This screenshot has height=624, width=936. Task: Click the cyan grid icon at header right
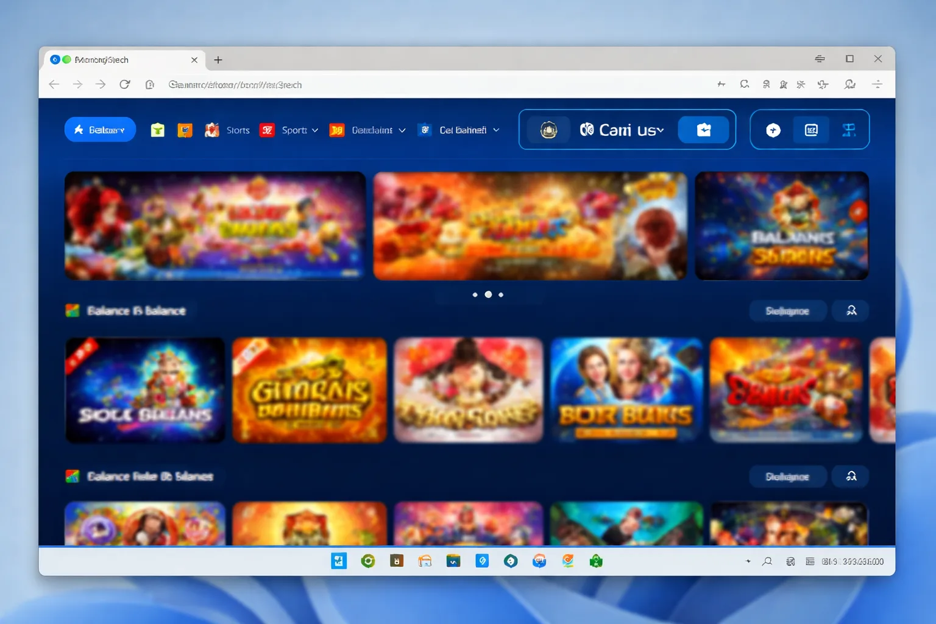pyautogui.click(x=849, y=130)
